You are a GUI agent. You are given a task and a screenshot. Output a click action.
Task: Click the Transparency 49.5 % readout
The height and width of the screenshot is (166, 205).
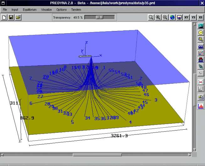click(68, 18)
